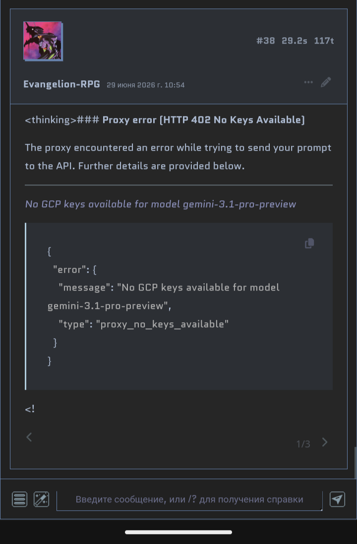Edit the message with the pencil icon
Viewport: 357px width, 544px height.
pyautogui.click(x=326, y=83)
